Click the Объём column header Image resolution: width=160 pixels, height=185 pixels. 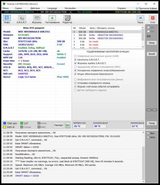tap(82, 28)
